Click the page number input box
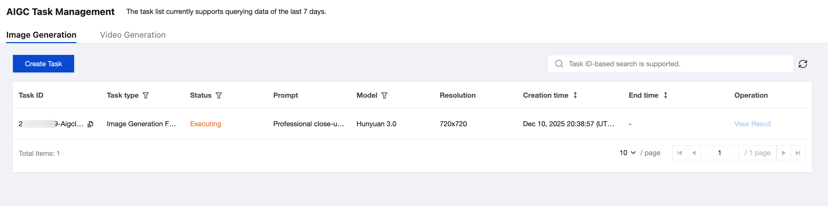The image size is (828, 206). [x=719, y=153]
